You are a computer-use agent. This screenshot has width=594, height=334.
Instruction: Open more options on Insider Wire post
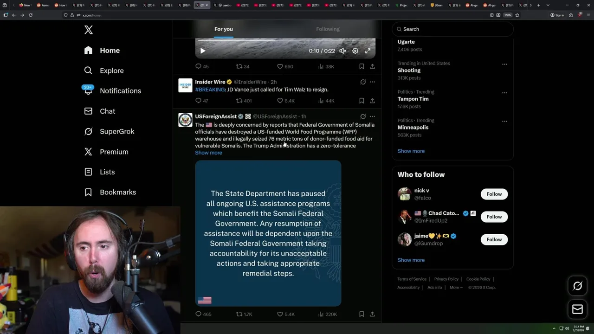[x=372, y=82]
